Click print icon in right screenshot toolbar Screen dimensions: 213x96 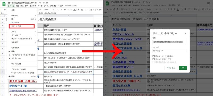[114, 9]
